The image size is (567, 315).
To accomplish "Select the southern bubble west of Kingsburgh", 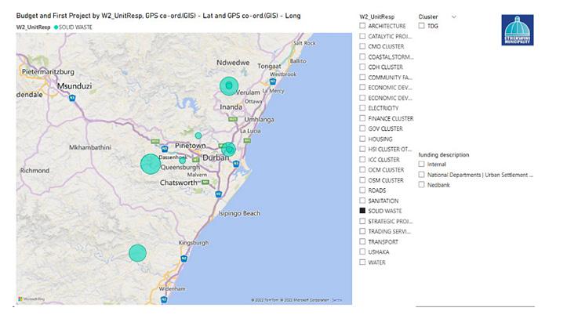I will (x=138, y=253).
